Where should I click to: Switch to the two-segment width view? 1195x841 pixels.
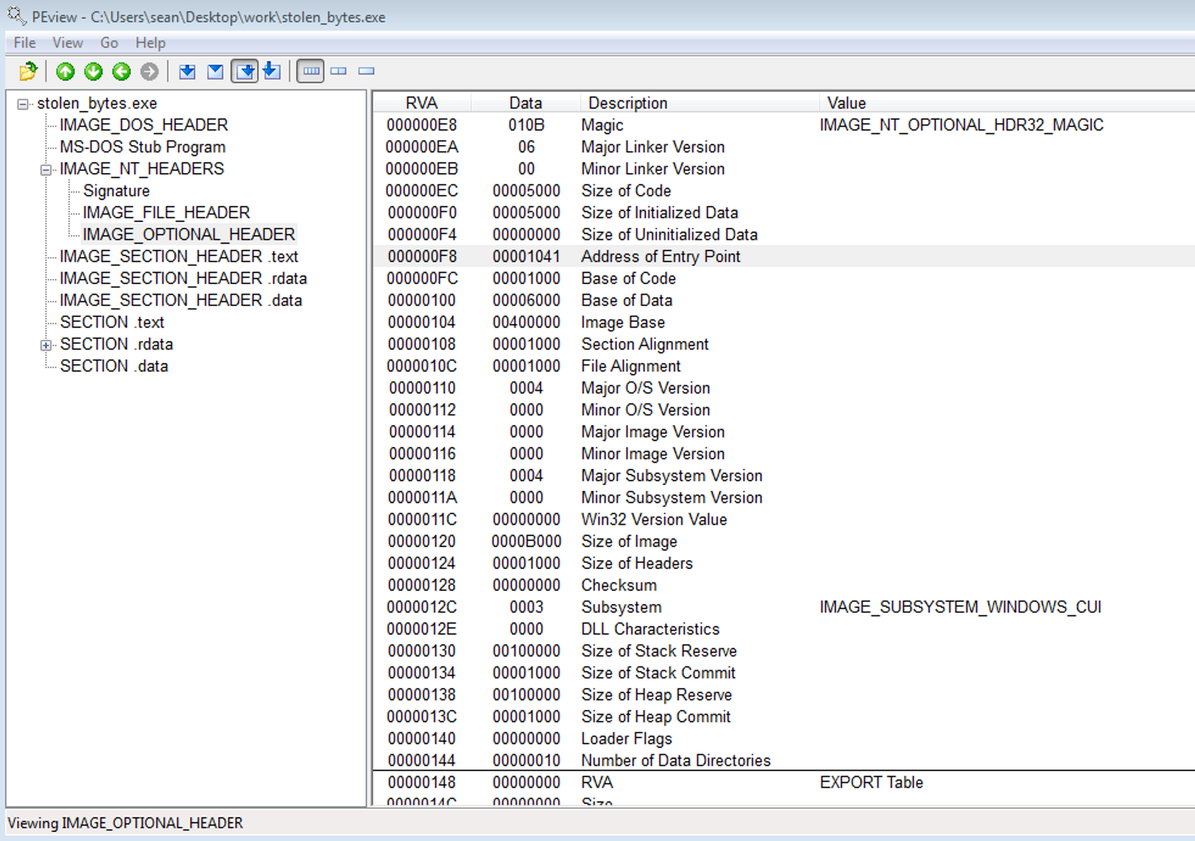pos(339,72)
